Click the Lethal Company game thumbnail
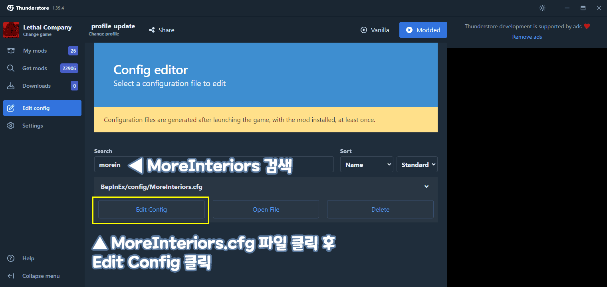This screenshot has width=607, height=287. click(x=10, y=30)
